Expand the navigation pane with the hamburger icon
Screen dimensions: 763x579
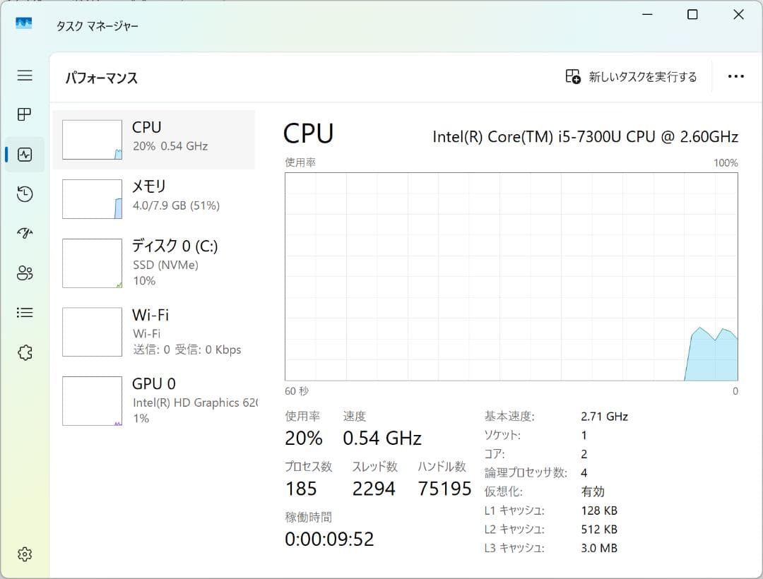tap(24, 76)
